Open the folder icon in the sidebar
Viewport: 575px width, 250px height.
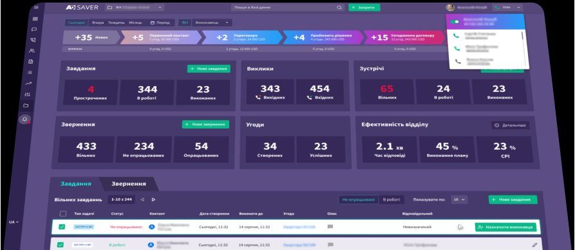click(x=26, y=106)
